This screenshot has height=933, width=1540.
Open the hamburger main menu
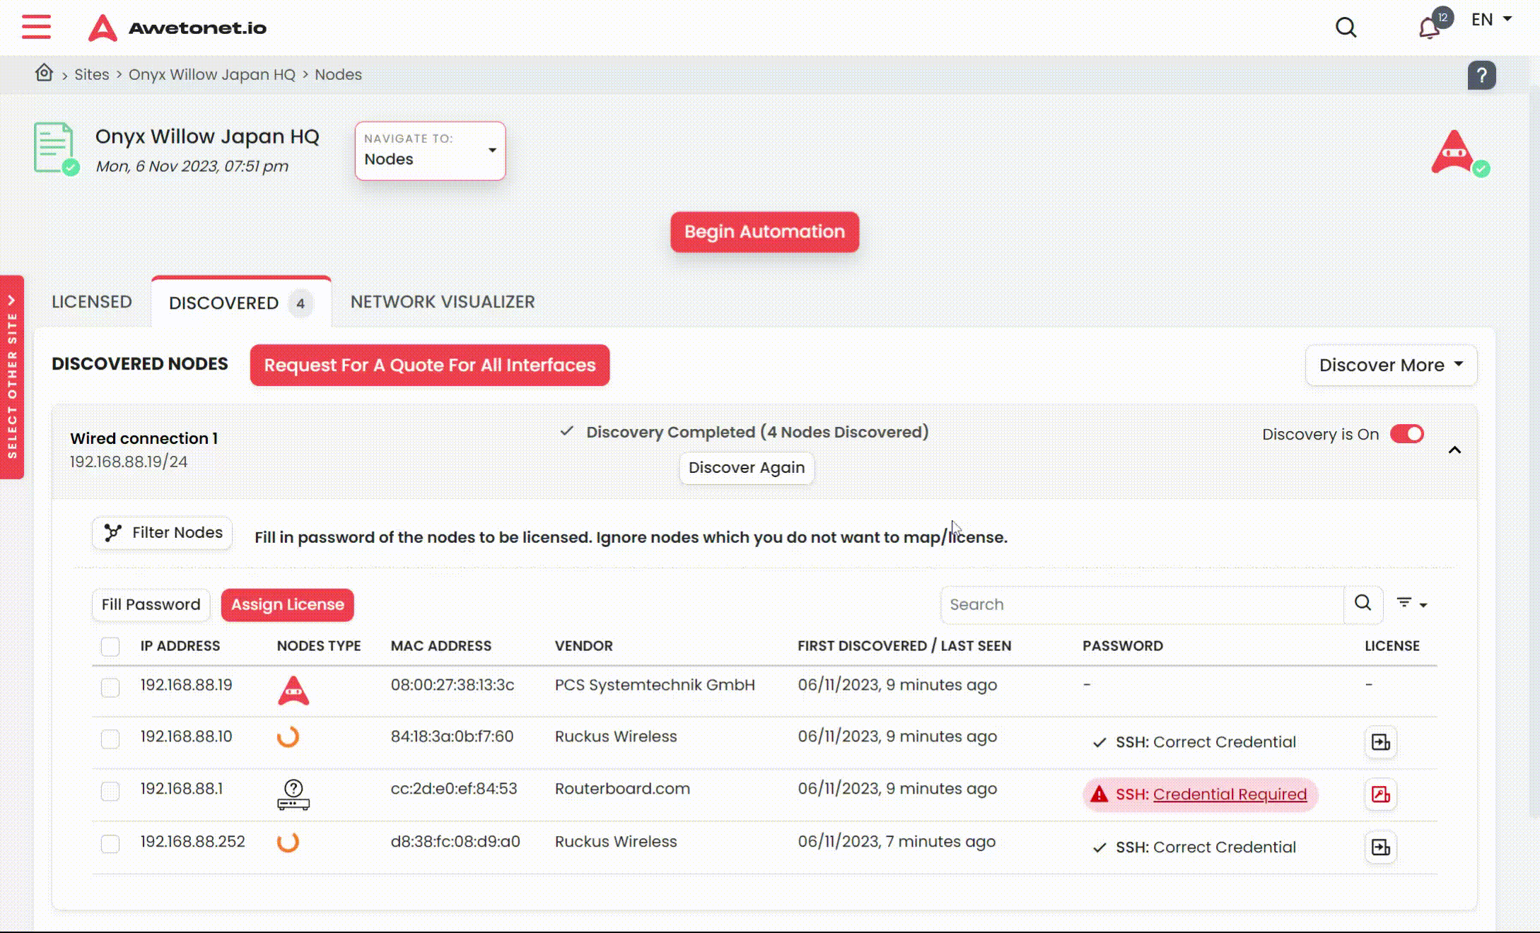(36, 27)
